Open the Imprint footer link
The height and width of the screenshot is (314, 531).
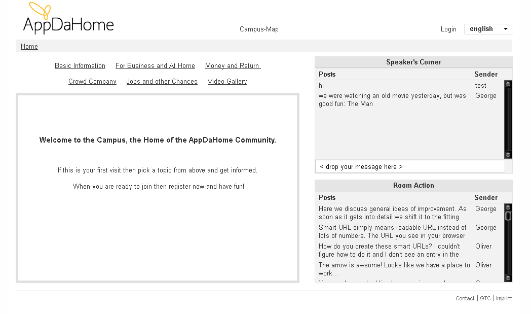click(504, 298)
